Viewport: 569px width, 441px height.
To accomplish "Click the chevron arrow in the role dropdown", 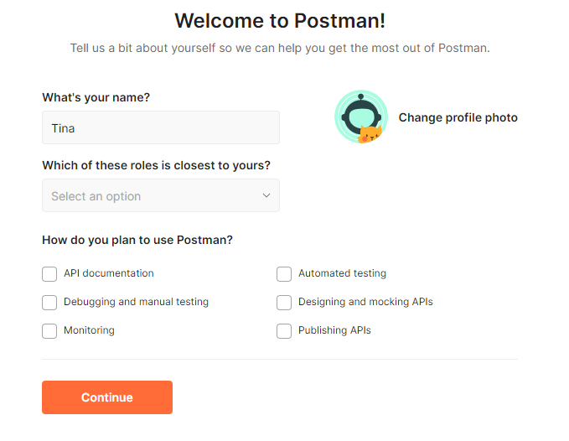I will (x=266, y=196).
